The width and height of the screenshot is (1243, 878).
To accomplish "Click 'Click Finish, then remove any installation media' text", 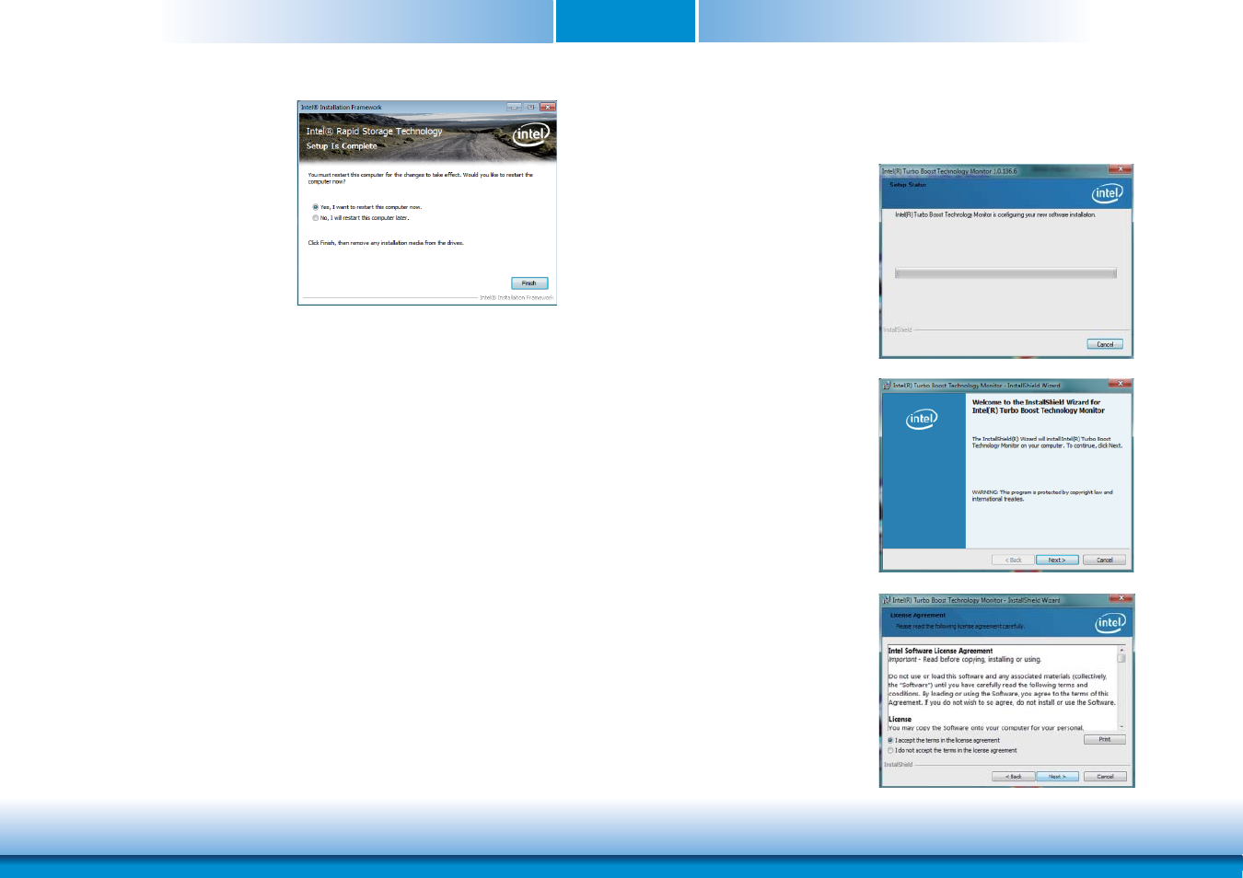I will tap(386, 243).
